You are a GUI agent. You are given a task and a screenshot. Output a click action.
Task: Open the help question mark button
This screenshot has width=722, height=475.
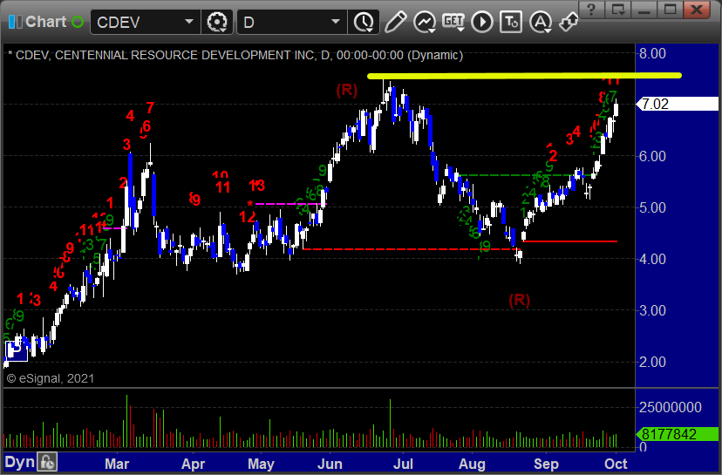point(592,10)
